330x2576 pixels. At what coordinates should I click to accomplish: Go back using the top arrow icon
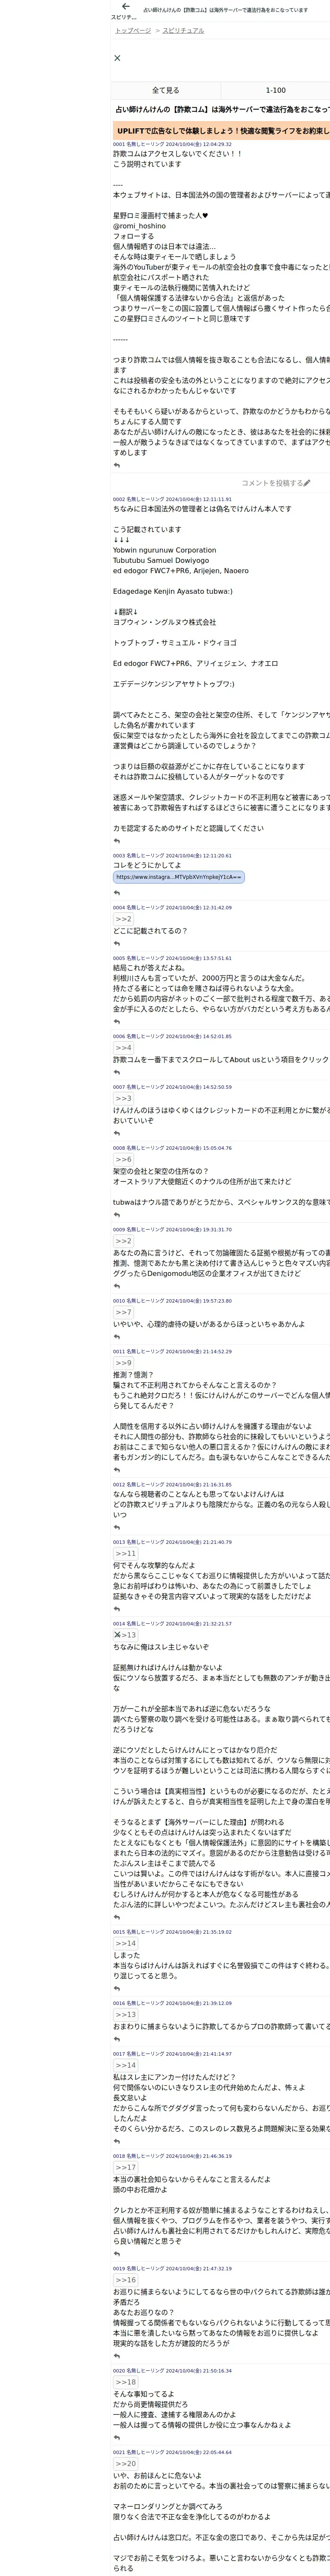125,7
